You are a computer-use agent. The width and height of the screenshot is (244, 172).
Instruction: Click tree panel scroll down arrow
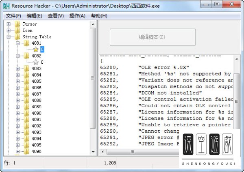93,152
